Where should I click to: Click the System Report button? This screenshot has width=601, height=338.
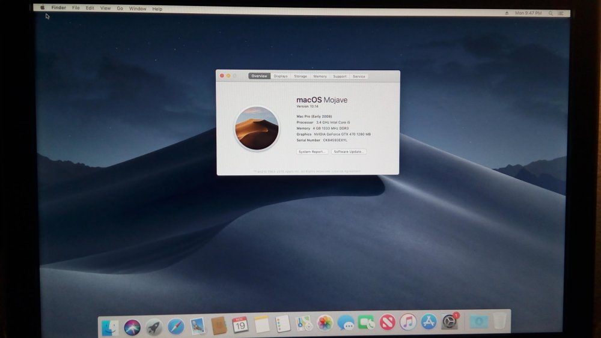point(312,151)
